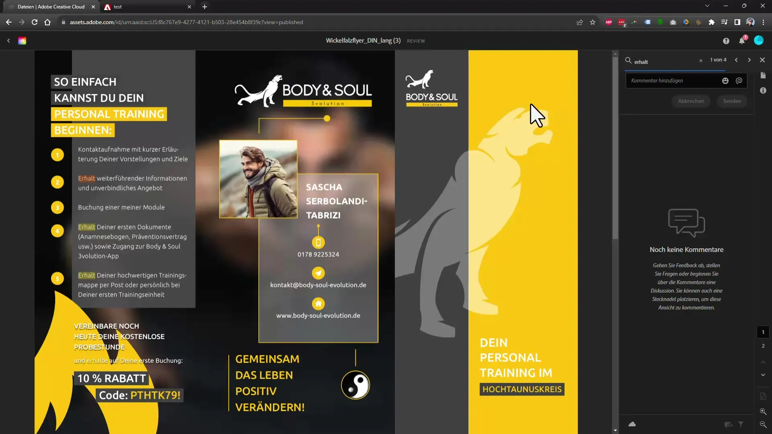Click the '1 von 4' result counter

point(718,60)
